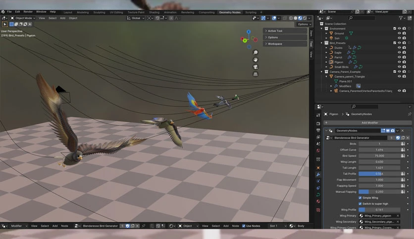414x239 pixels.
Task: Adjust Manual Flapping slider
Action: pyautogui.click(x=379, y=192)
